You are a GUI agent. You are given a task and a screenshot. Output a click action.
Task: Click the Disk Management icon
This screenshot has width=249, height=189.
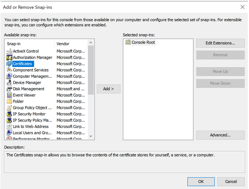[x=10, y=89]
